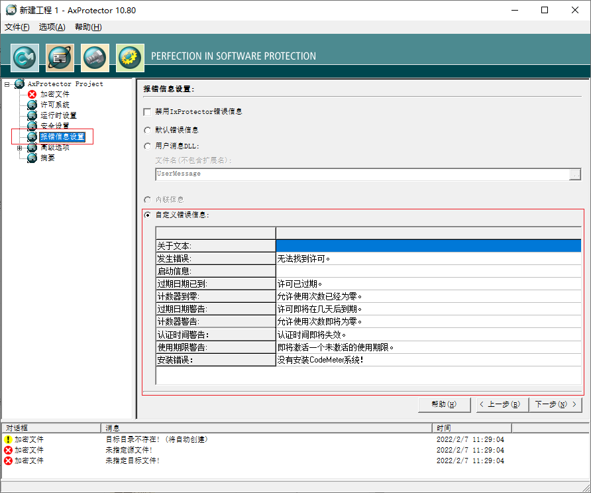Click the icon beside 许可系统 in tree
Image resolution: width=591 pixels, height=493 pixels.
(32, 105)
